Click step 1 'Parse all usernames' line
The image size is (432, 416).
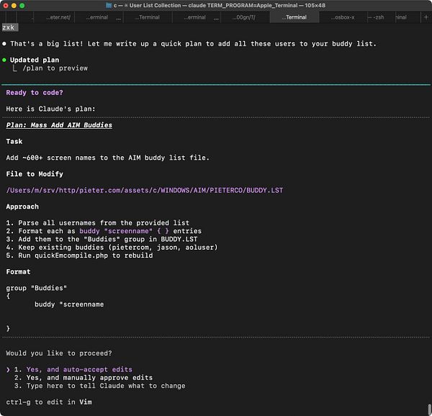(x=97, y=222)
